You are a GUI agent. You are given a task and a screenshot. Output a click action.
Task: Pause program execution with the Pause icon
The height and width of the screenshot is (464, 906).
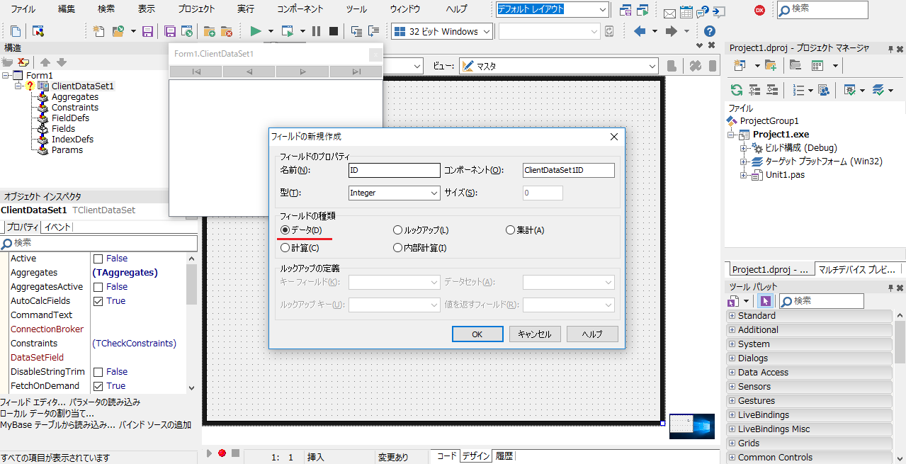pyautogui.click(x=316, y=31)
